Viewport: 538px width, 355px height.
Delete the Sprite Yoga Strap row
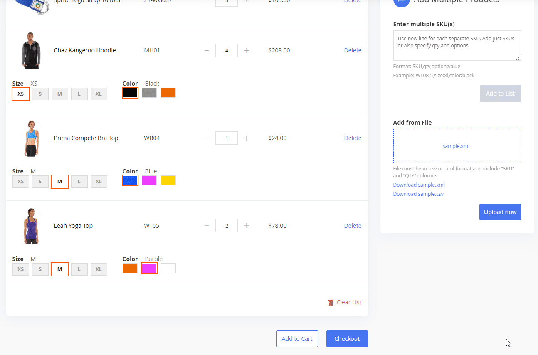pos(353,1)
